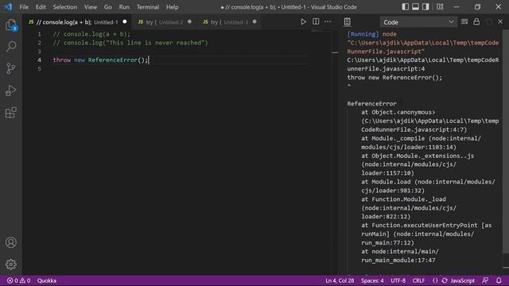Image resolution: width=509 pixels, height=286 pixels.
Task: Click the output panel vertical scrollbar
Action: coord(506,141)
